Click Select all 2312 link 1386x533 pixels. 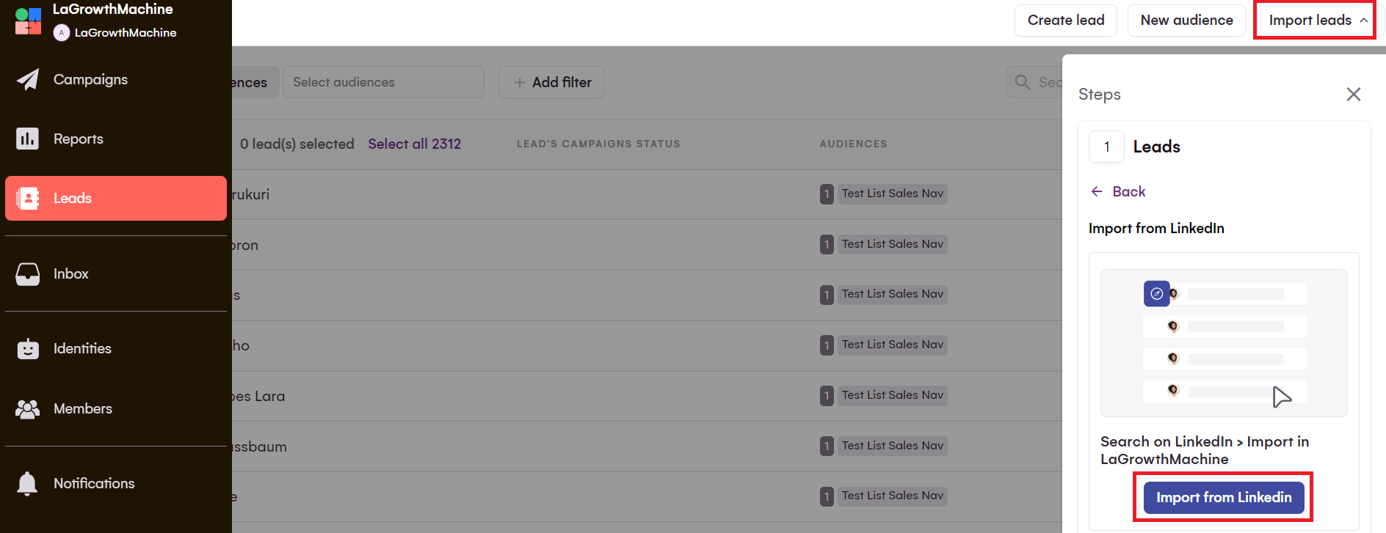(x=414, y=144)
